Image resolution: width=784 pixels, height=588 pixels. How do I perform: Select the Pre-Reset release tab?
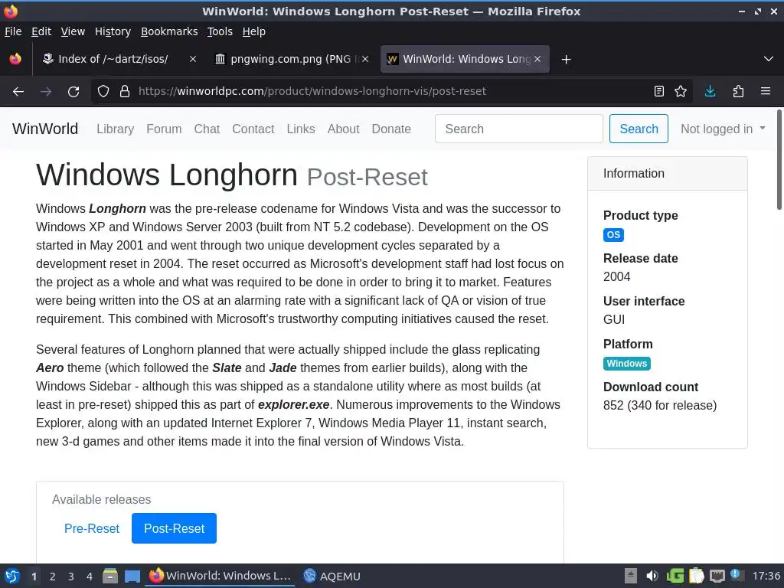[92, 528]
